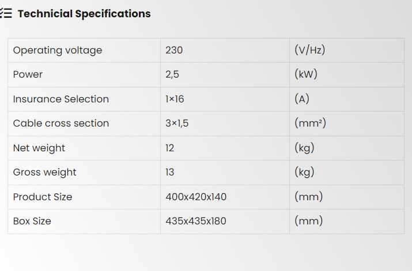Click the 230 voltage value

[174, 50]
